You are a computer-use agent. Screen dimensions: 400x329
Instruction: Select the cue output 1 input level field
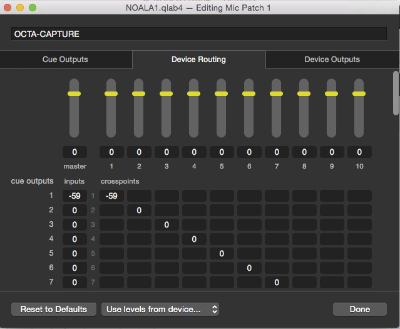tap(74, 196)
